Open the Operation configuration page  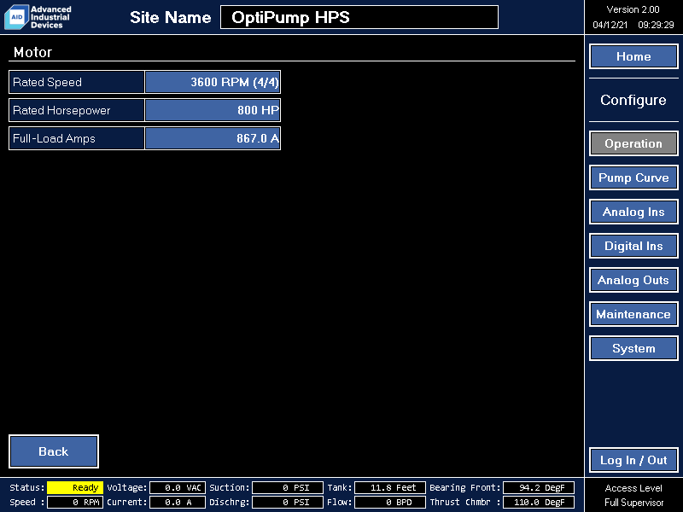coord(633,143)
